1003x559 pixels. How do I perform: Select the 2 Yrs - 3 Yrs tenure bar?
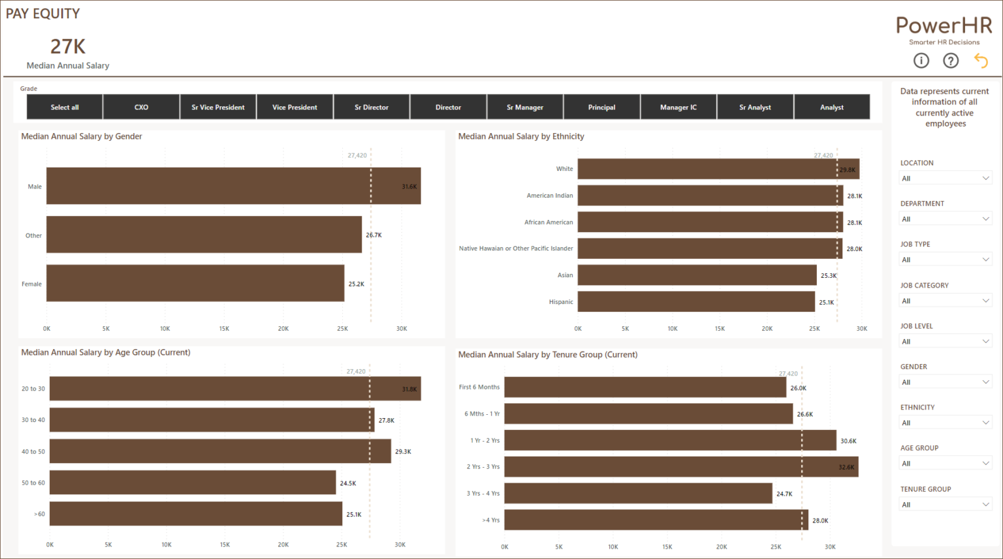click(x=679, y=466)
